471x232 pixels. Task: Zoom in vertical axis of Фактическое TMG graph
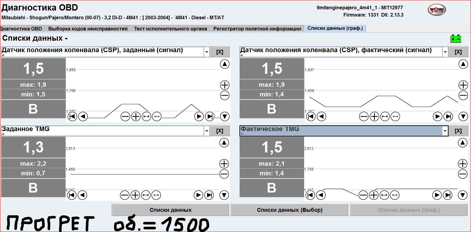pyautogui.click(x=463, y=164)
